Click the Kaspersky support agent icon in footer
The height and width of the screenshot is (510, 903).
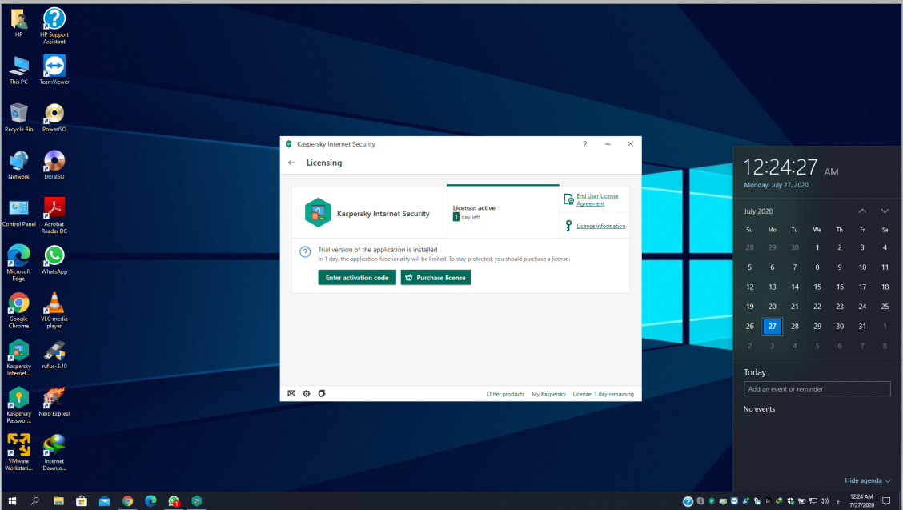(x=322, y=394)
